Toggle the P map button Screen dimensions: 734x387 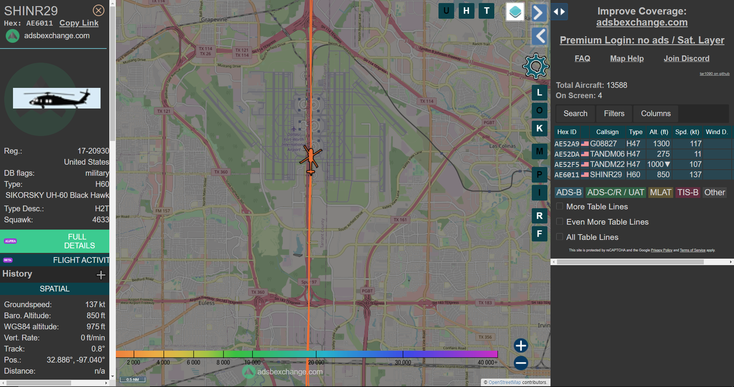click(x=539, y=175)
